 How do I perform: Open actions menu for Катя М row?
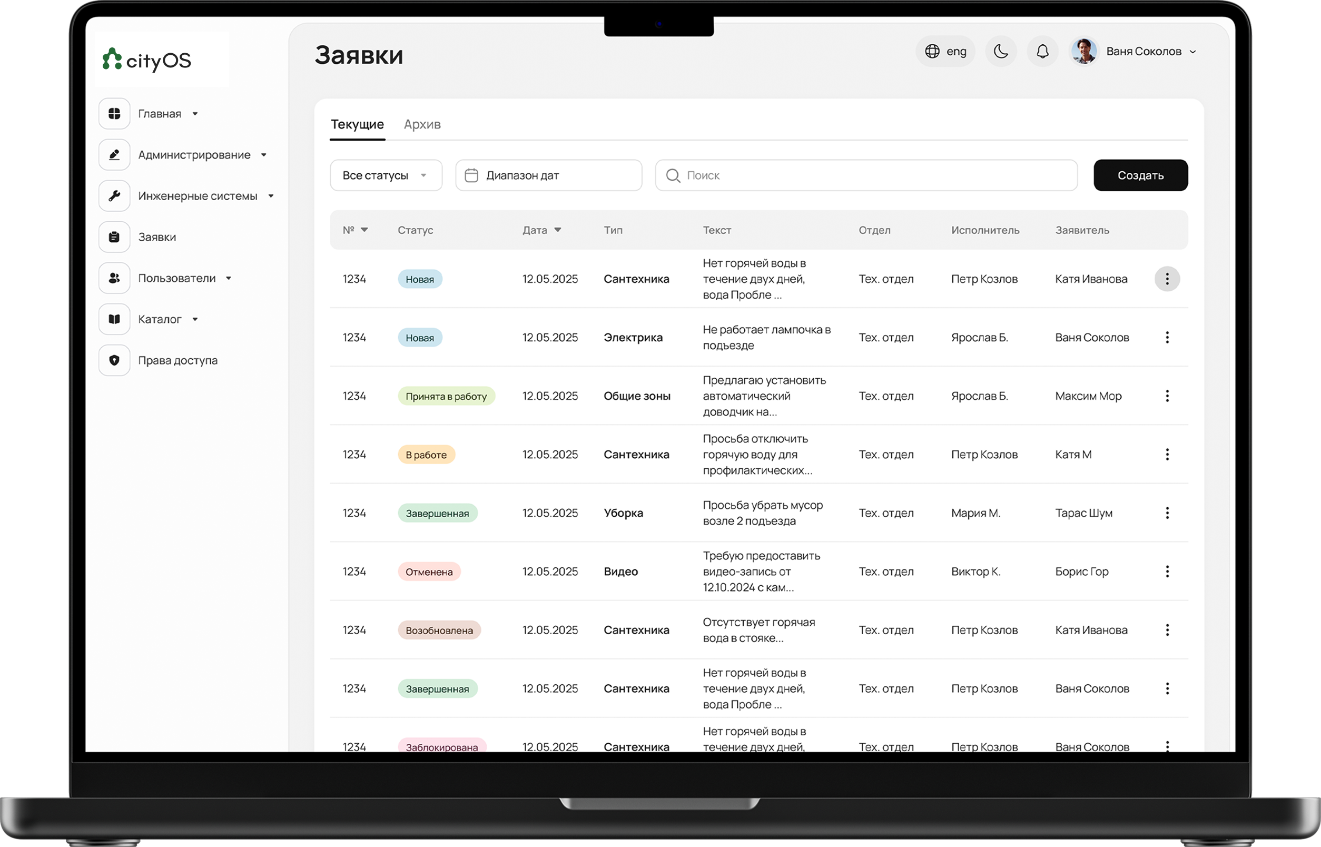[x=1167, y=454]
